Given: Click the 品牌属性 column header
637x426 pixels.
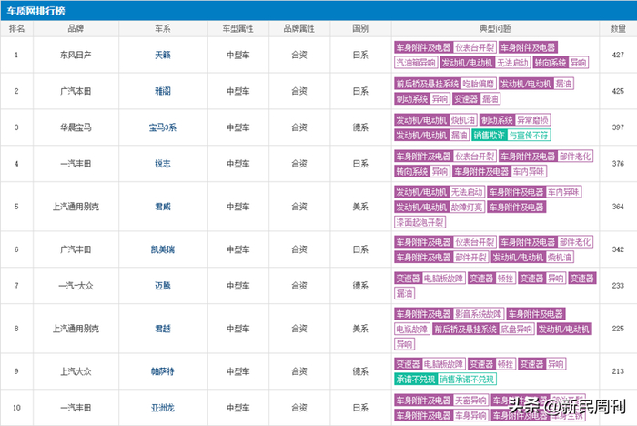Looking at the screenshot, I should 299,28.
